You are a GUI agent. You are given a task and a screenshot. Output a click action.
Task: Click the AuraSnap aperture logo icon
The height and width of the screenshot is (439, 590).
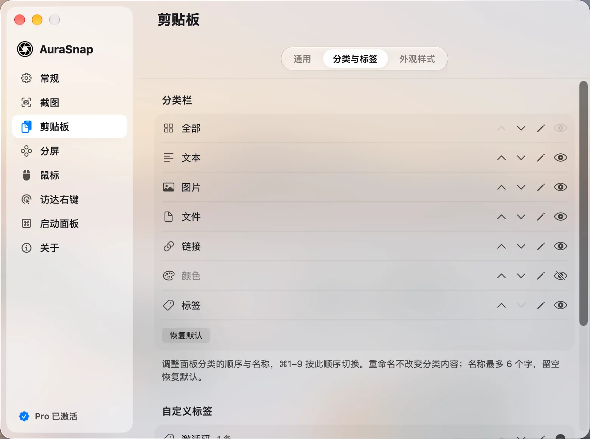[25, 49]
